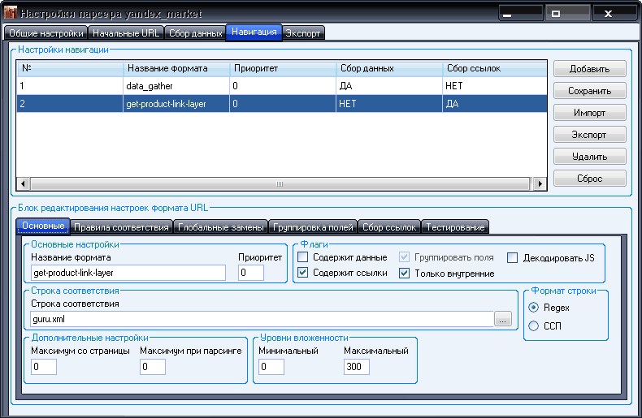Image resolution: width=642 pixels, height=418 pixels.
Task: Click the Максимальный nesting level field
Action: 356,367
